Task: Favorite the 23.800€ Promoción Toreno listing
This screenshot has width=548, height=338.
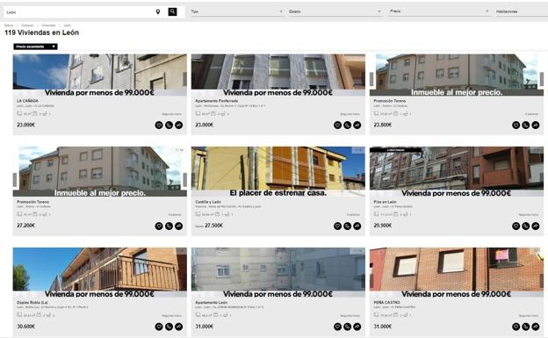Action: pos(516,126)
